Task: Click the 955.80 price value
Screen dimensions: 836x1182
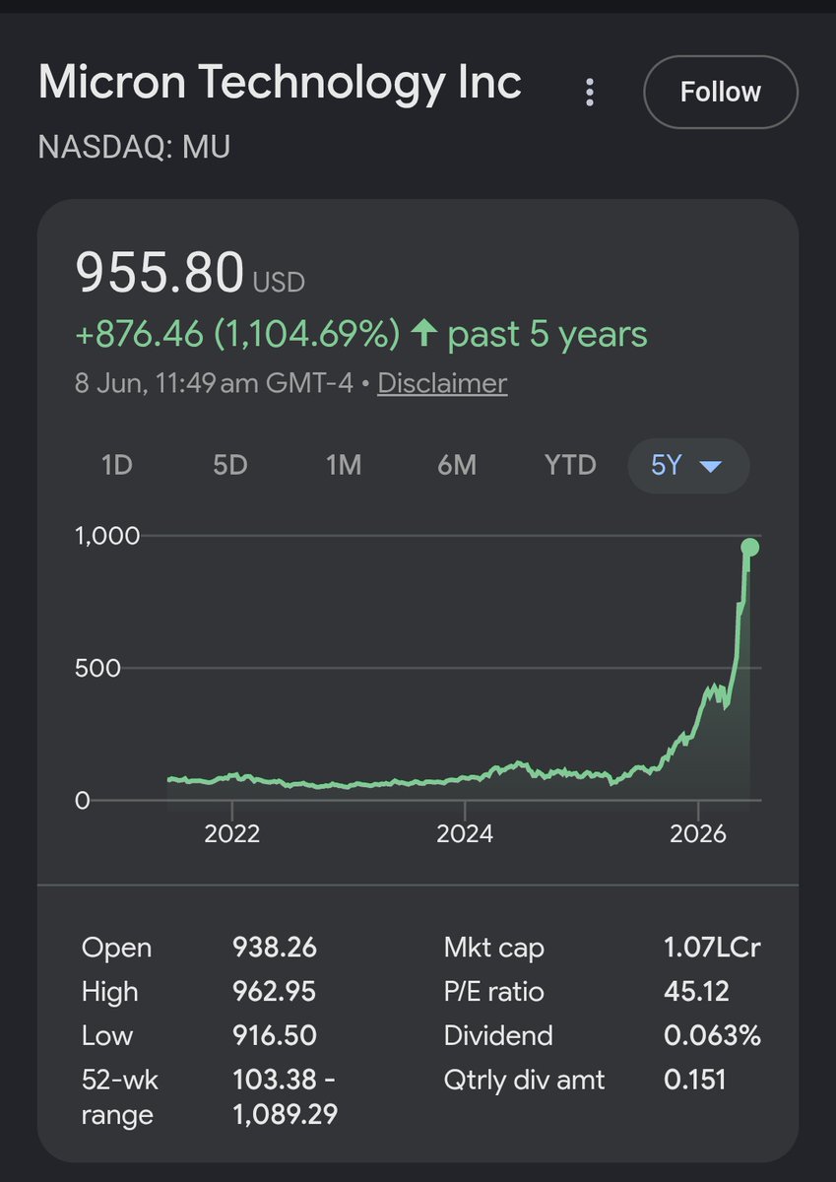Action: 160,273
